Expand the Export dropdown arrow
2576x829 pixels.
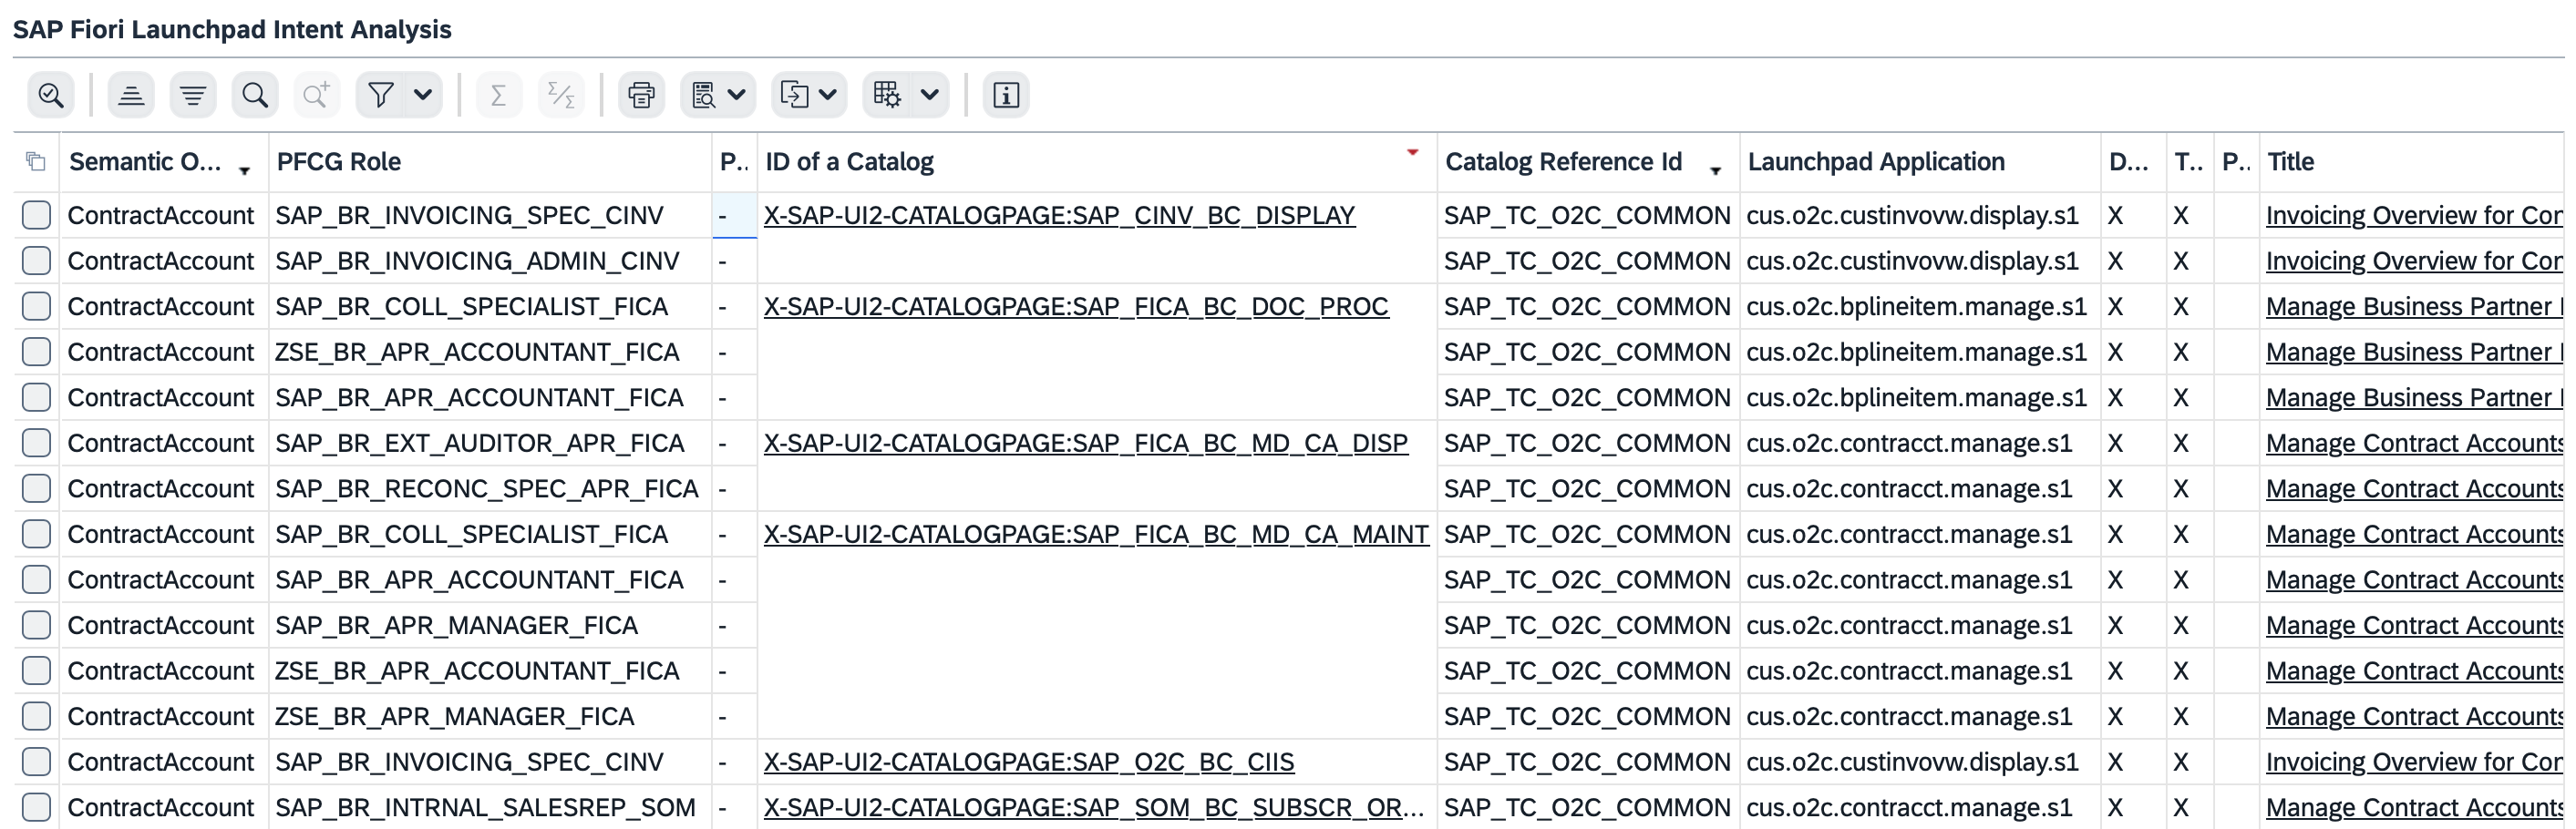click(x=828, y=95)
